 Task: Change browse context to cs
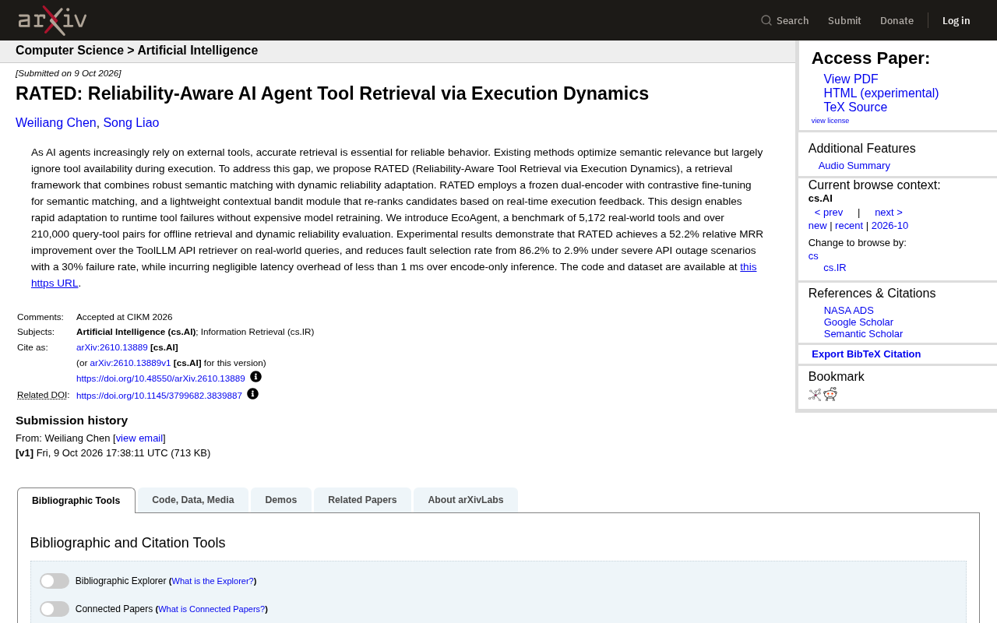tap(813, 256)
